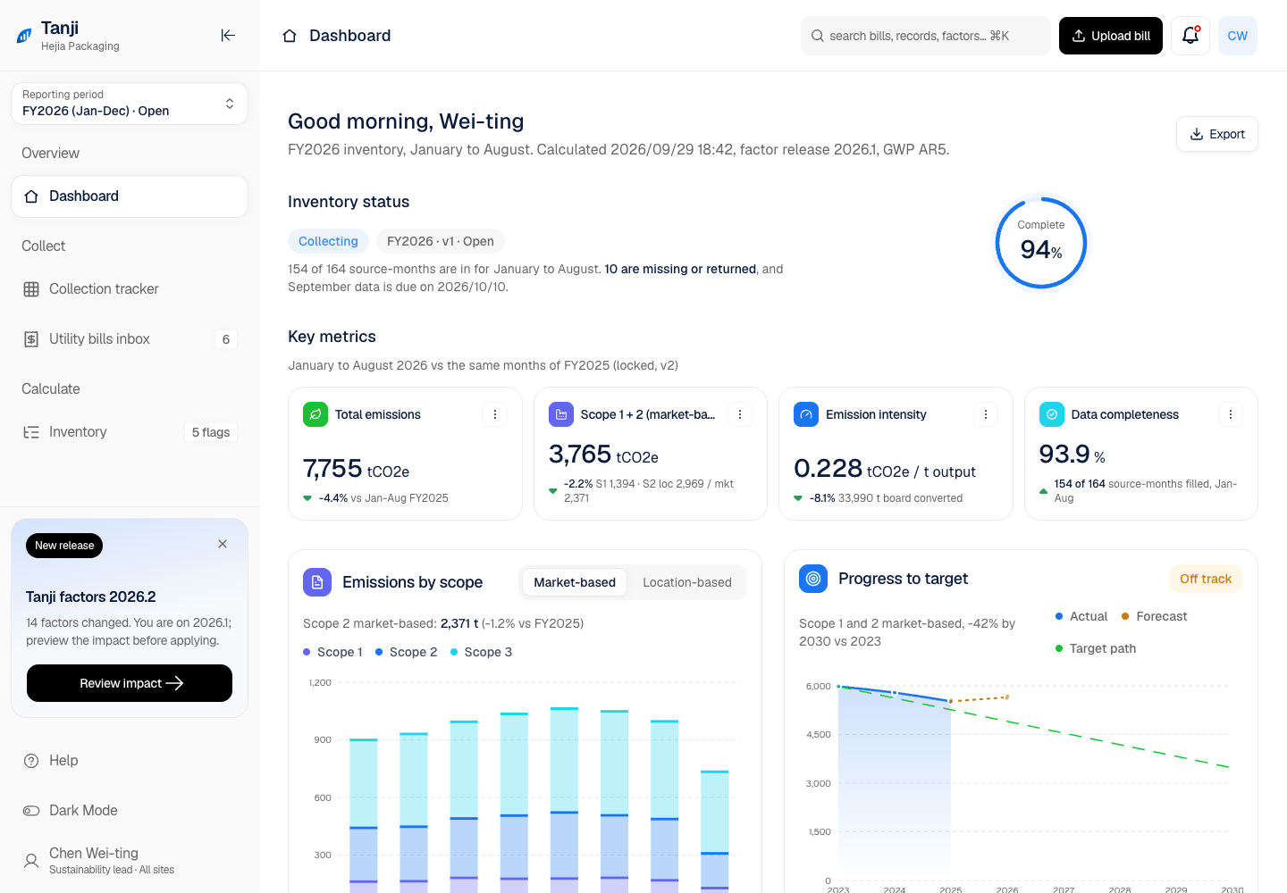Toggle the Actual legend series
Image resolution: width=1287 pixels, height=893 pixels.
click(1081, 616)
